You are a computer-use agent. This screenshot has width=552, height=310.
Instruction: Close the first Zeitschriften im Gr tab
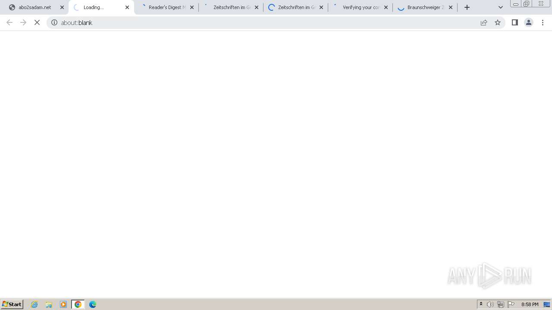(x=257, y=7)
